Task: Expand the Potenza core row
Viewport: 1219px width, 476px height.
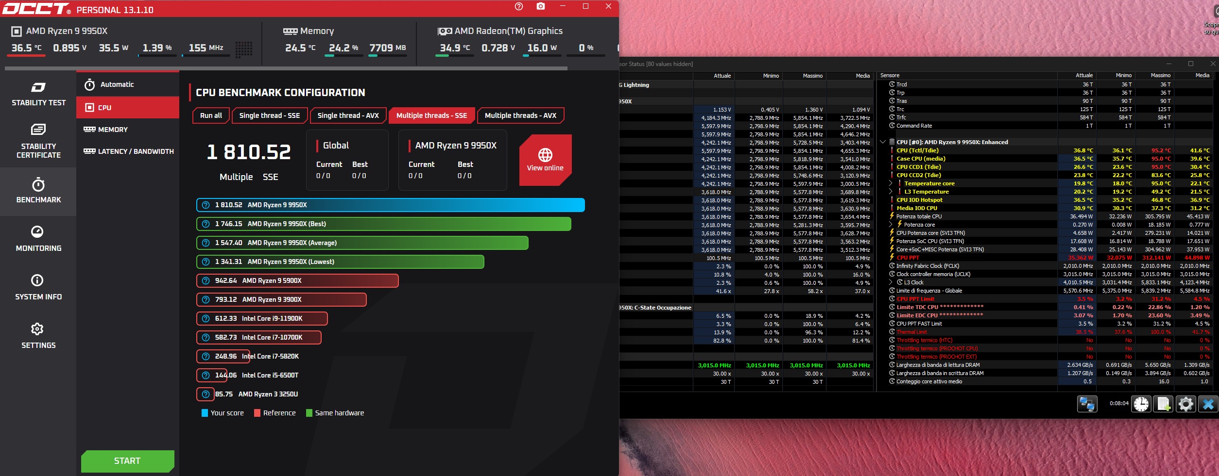Action: (x=891, y=225)
